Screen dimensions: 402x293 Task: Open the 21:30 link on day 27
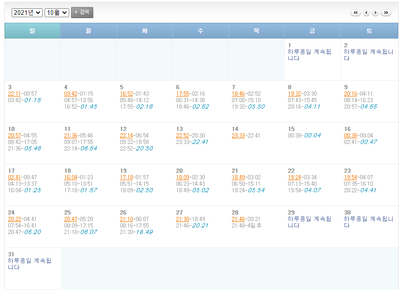coord(182,219)
